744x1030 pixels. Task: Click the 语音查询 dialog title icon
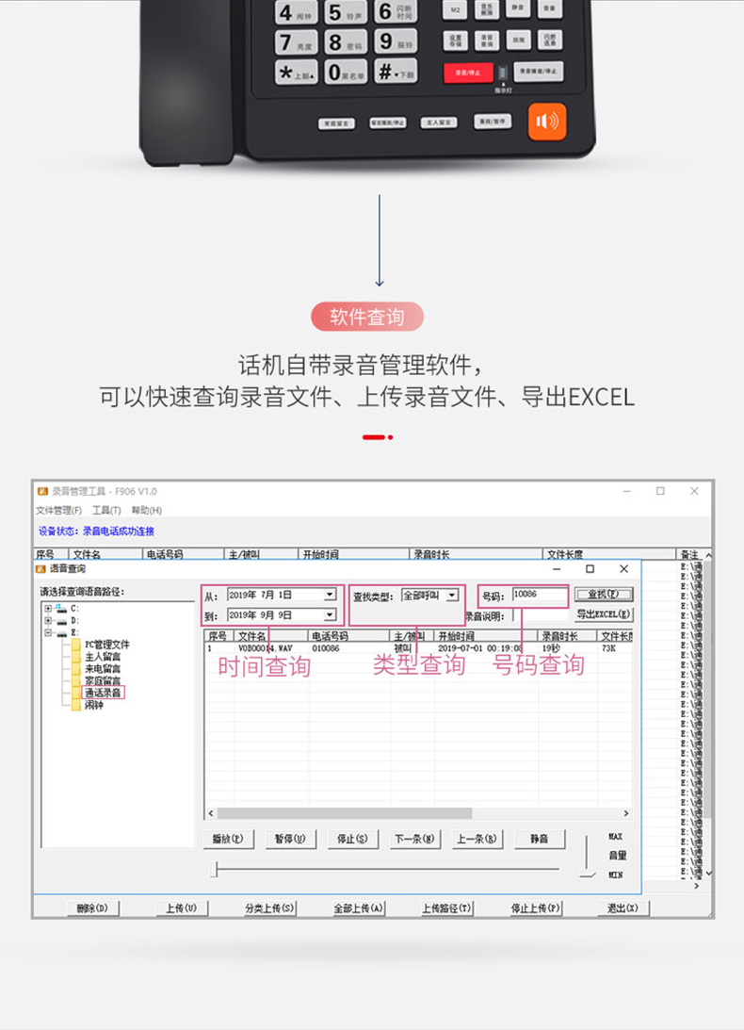41,569
